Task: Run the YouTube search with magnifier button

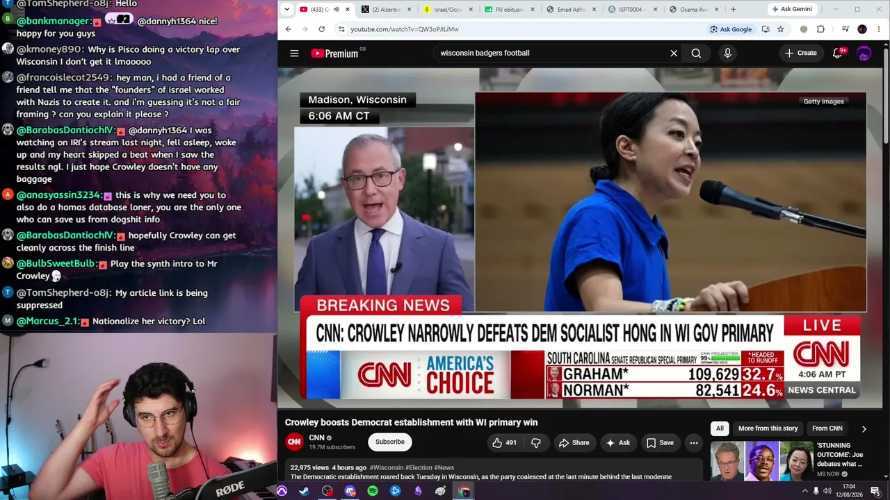Action: coord(696,53)
